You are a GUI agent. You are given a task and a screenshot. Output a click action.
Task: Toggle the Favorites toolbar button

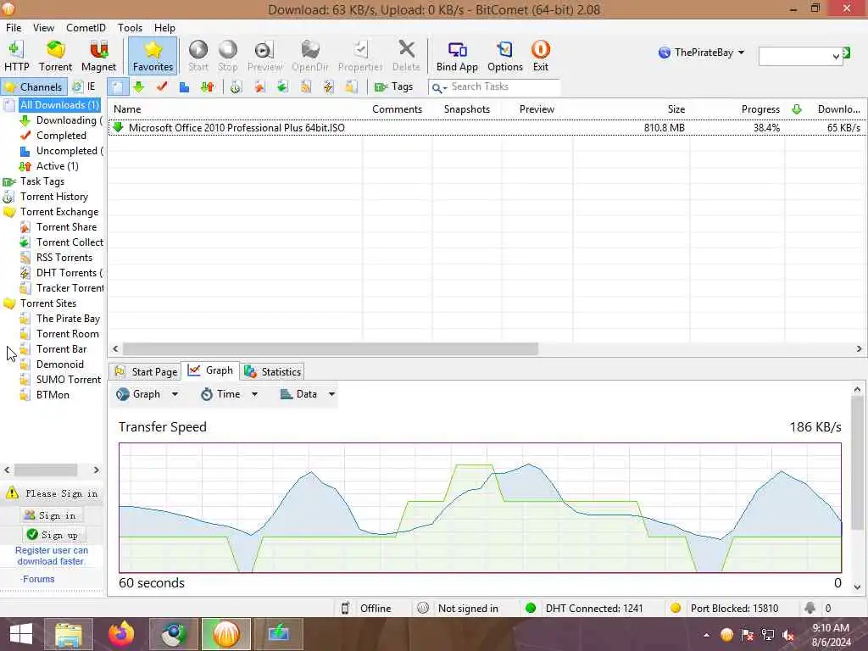click(153, 56)
